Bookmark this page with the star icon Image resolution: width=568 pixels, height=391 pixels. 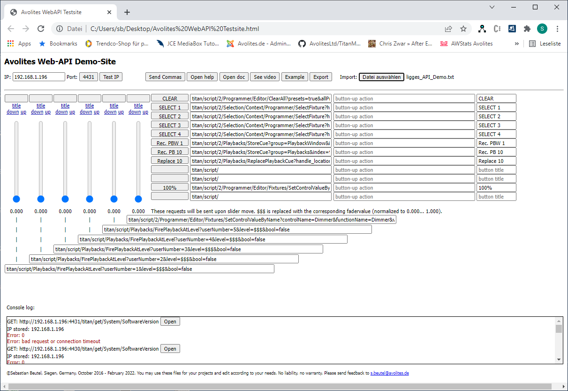pyautogui.click(x=463, y=29)
